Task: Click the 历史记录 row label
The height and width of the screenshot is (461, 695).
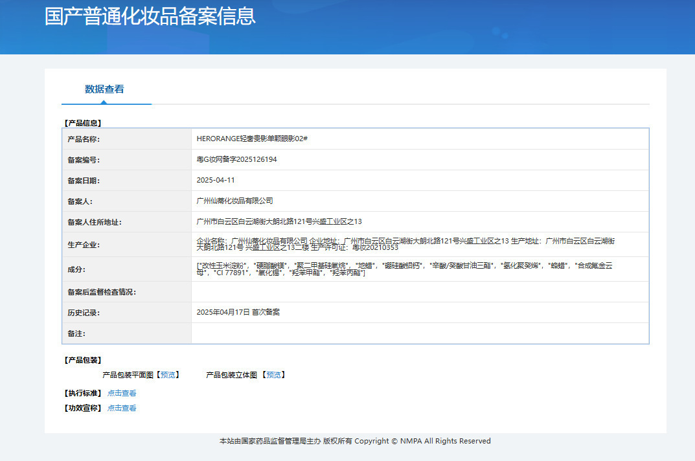Action: 84,313
